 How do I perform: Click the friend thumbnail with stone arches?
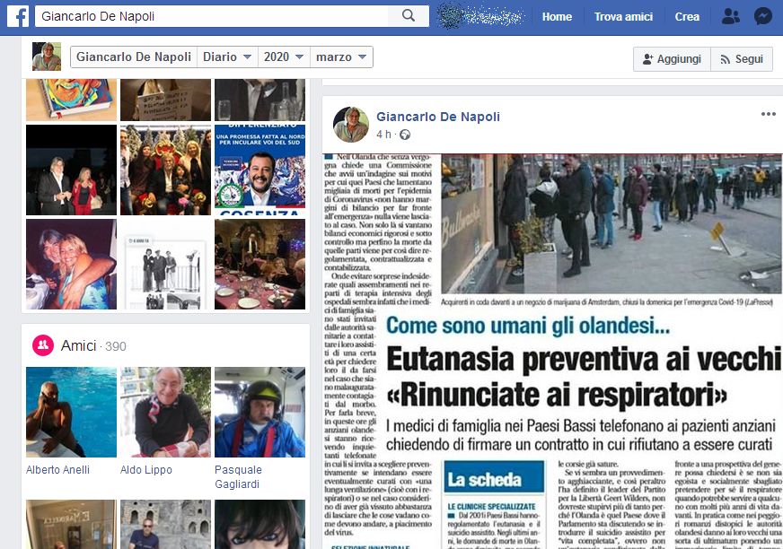pyautogui.click(x=166, y=524)
